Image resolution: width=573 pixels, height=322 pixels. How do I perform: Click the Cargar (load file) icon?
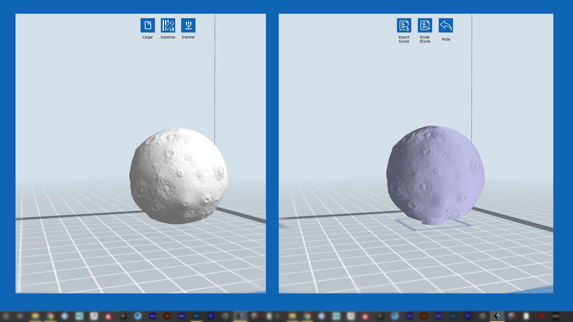pos(147,25)
